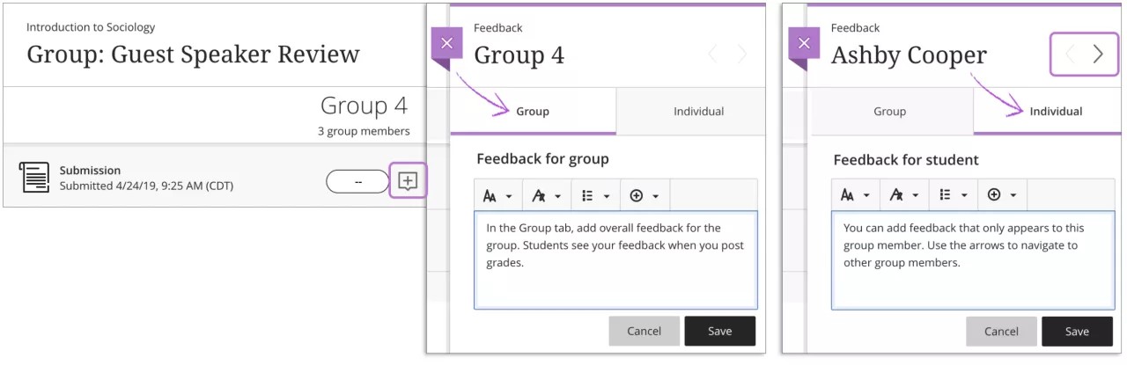Save feedback for Ashby Cooper

[x=1077, y=332]
